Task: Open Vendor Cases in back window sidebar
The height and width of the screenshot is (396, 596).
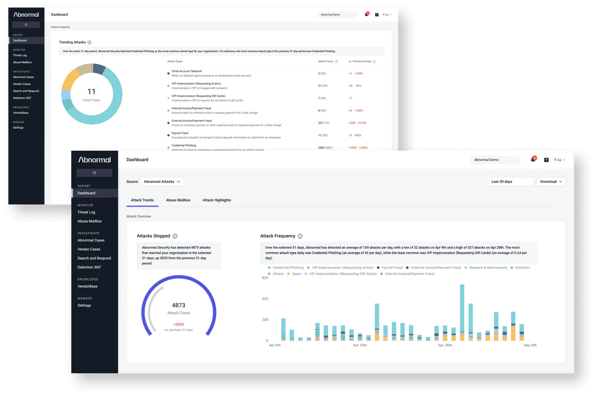Action: 22,84
